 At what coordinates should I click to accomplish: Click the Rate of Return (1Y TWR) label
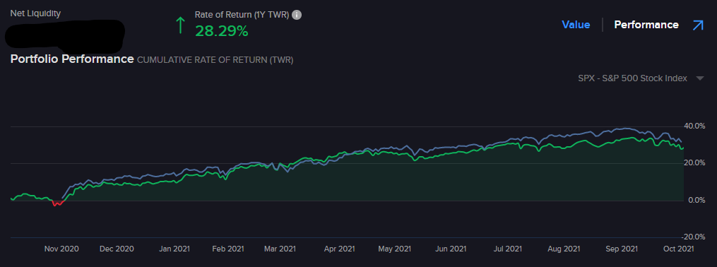[x=242, y=15]
